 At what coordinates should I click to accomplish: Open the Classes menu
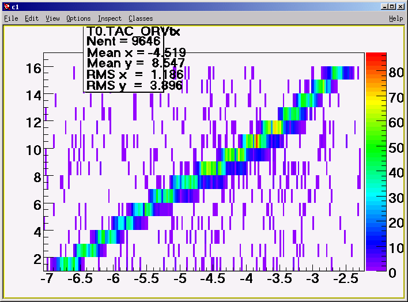point(141,18)
